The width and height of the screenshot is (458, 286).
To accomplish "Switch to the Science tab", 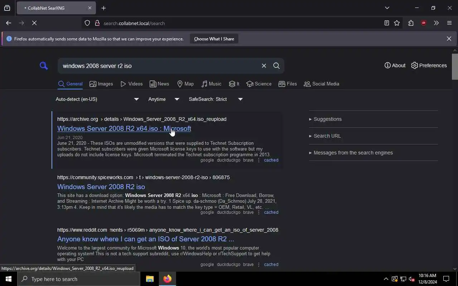I will click(x=259, y=84).
